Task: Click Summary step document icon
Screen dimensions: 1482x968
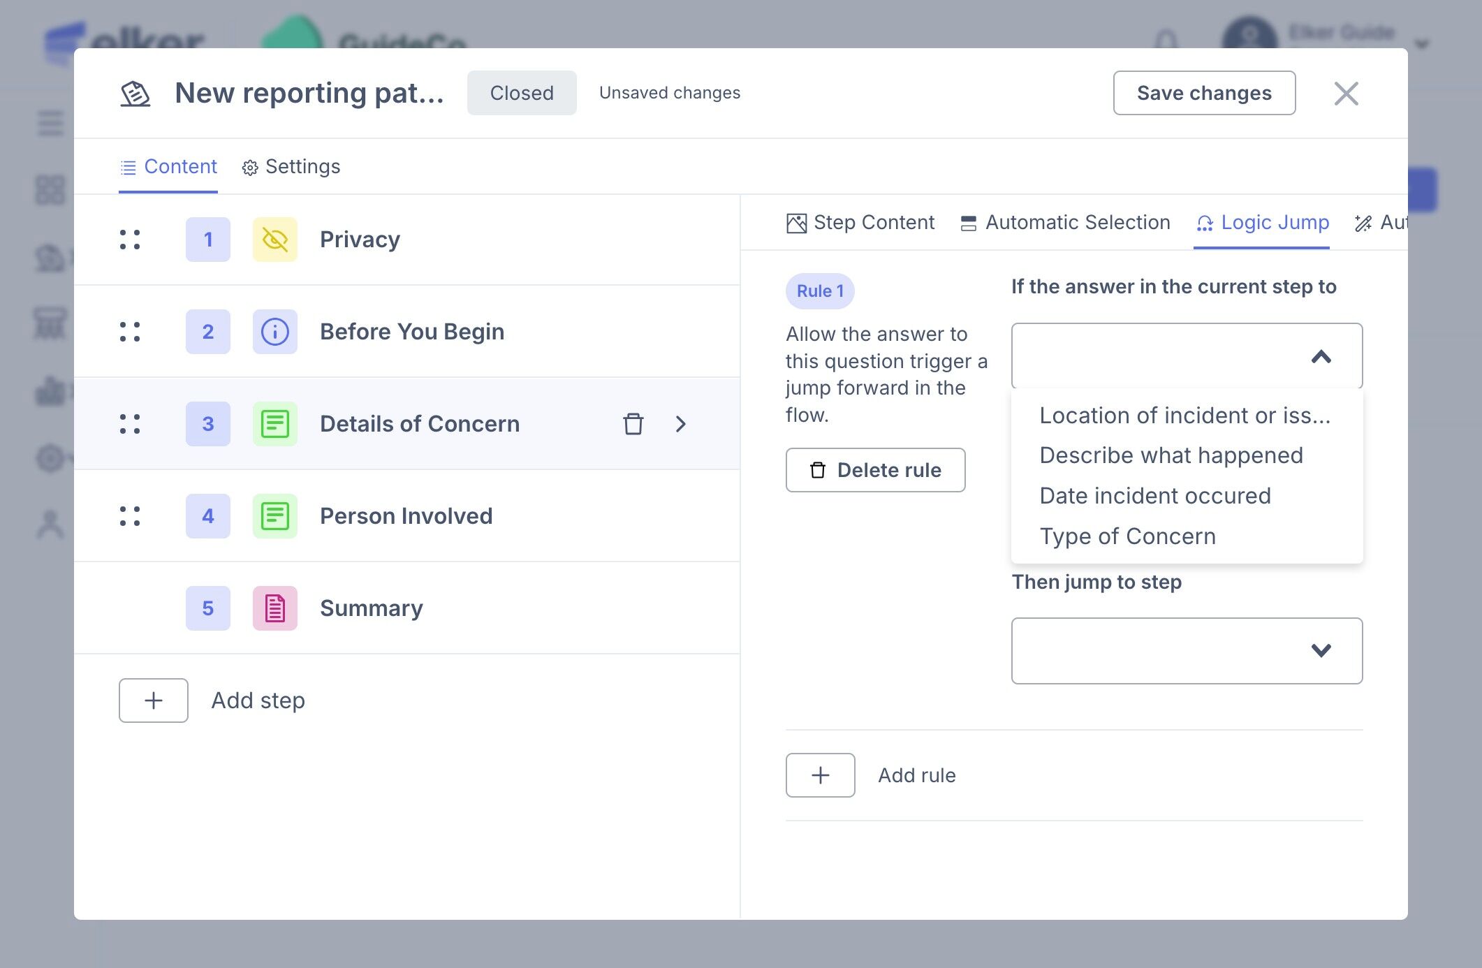Action: pyautogui.click(x=274, y=608)
